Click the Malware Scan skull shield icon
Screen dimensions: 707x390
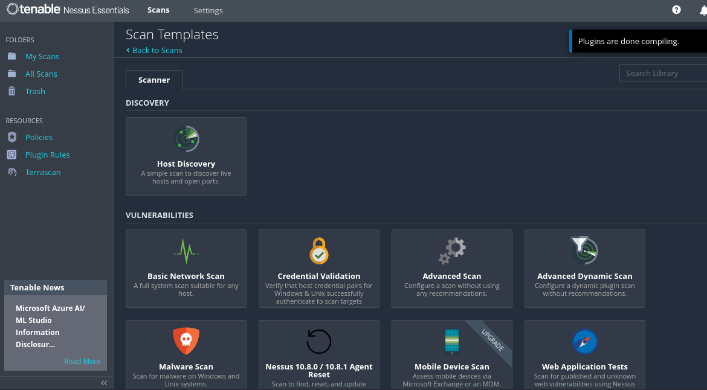click(x=186, y=341)
